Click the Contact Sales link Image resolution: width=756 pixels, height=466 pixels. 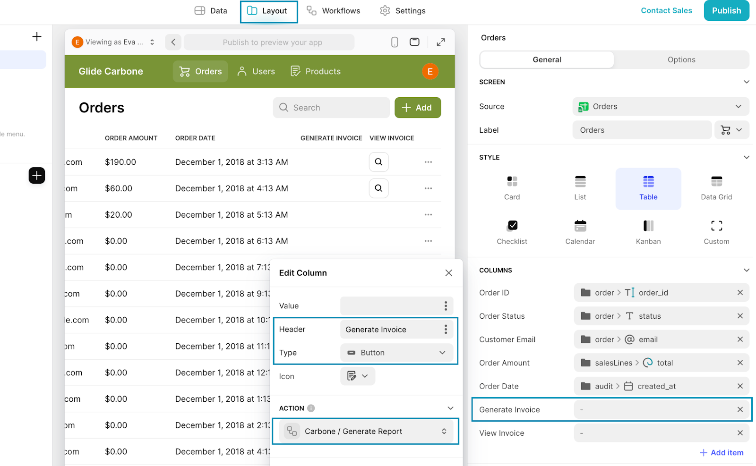point(666,10)
